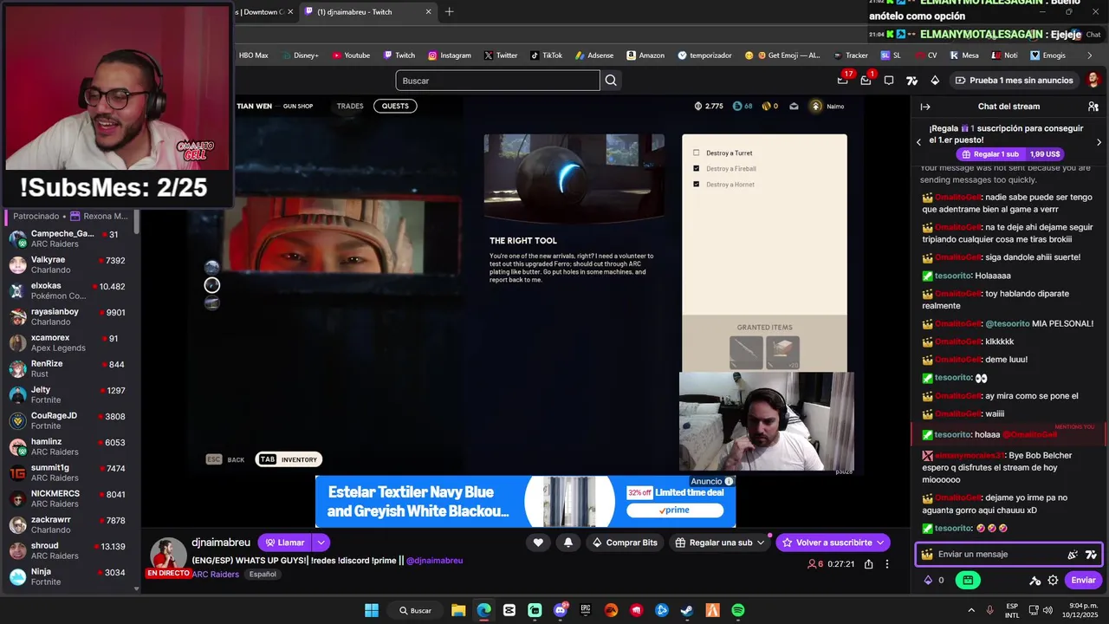Open shroud channel in sidebar
The width and height of the screenshot is (1109, 624).
click(x=69, y=551)
